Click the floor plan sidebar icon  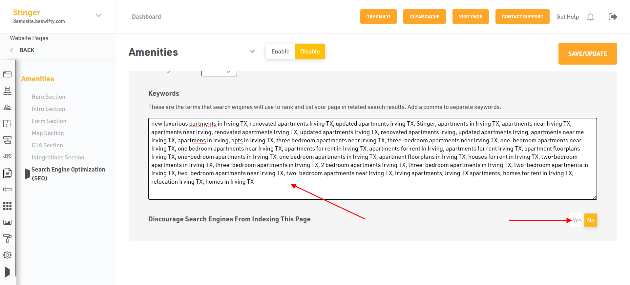point(7,124)
